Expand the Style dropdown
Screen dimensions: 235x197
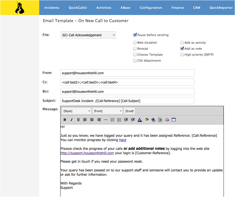[x=76, y=111]
